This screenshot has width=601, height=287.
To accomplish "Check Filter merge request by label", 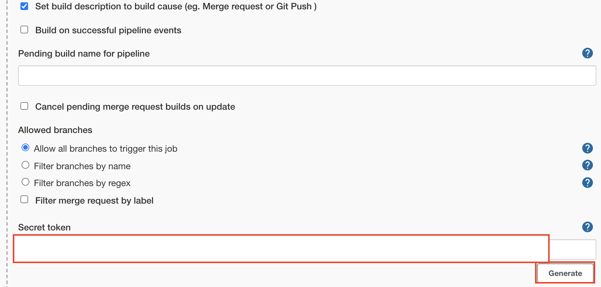I will tap(24, 199).
